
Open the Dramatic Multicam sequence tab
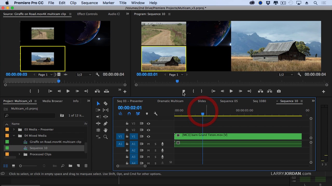point(170,101)
